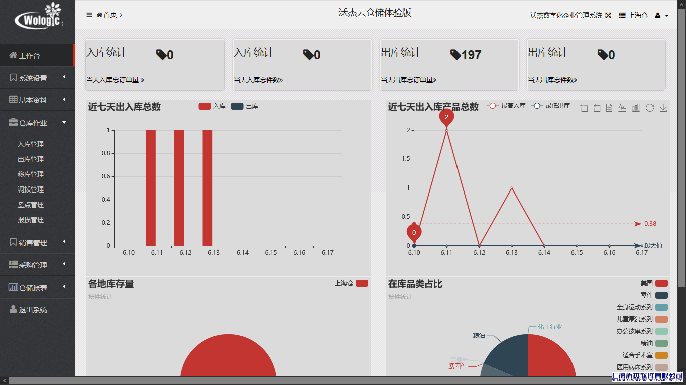Viewport: 686px width, 385px height.
Task: Open the chart data view icon
Action: (x=609, y=108)
